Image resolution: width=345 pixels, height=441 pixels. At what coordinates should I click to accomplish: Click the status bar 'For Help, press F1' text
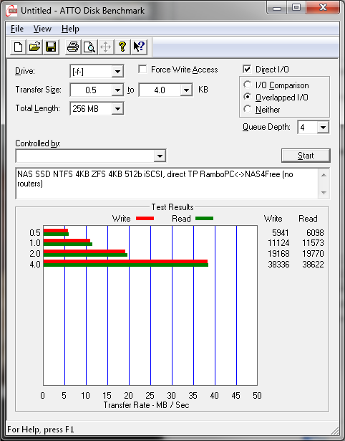coord(41,430)
